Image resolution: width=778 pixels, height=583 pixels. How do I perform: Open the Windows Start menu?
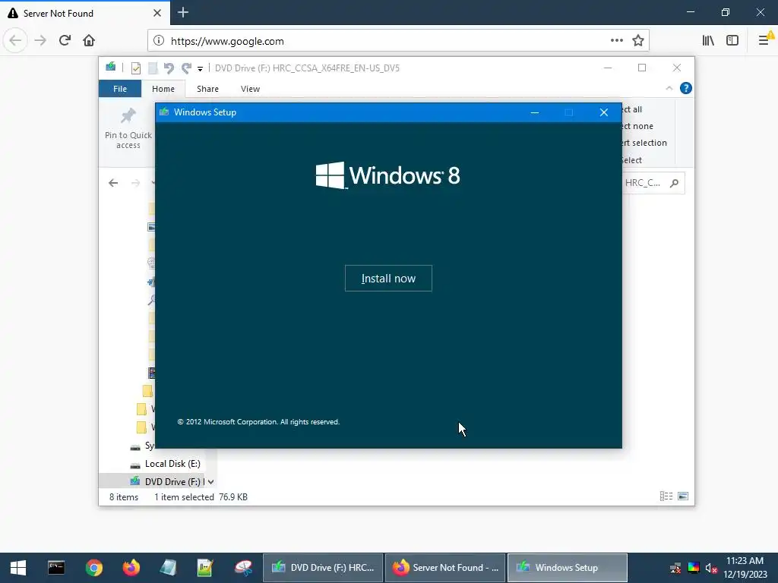pyautogui.click(x=18, y=568)
